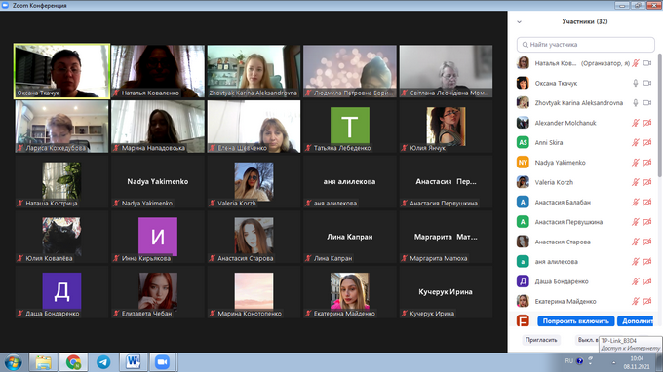Open Microsoft Word from taskbar
Viewport: 663px width, 372px height.
pos(134,362)
